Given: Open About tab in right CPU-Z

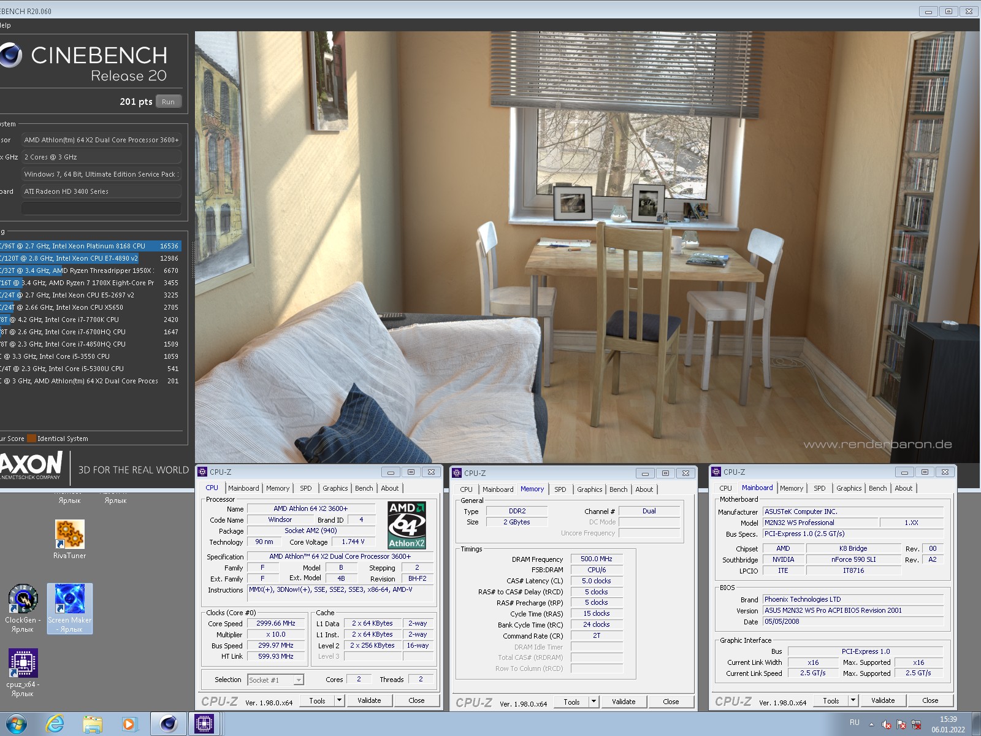Looking at the screenshot, I should [904, 488].
